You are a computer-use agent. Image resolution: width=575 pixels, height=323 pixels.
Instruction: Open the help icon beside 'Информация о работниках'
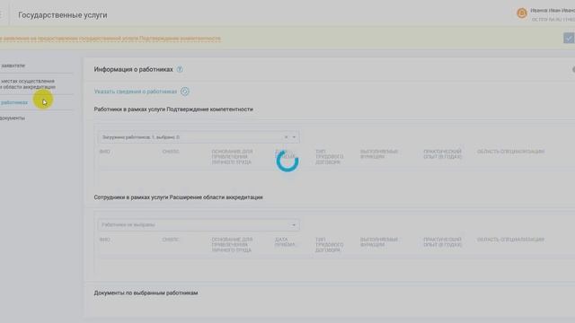[180, 69]
